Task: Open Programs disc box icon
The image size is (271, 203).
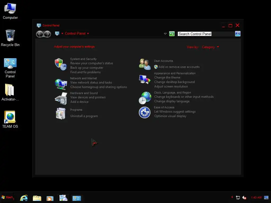Action: (x=61, y=113)
